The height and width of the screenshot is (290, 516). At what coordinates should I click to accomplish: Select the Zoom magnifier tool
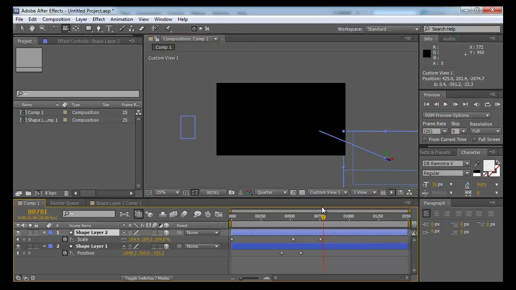point(43,29)
